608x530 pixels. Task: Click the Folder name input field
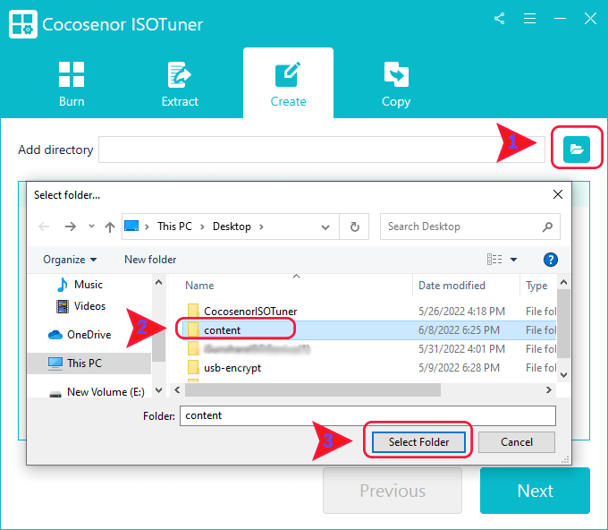tap(367, 415)
